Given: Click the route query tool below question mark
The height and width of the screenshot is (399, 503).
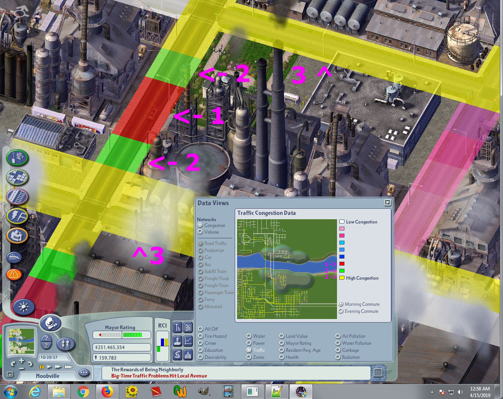Looking at the screenshot, I should [46, 346].
